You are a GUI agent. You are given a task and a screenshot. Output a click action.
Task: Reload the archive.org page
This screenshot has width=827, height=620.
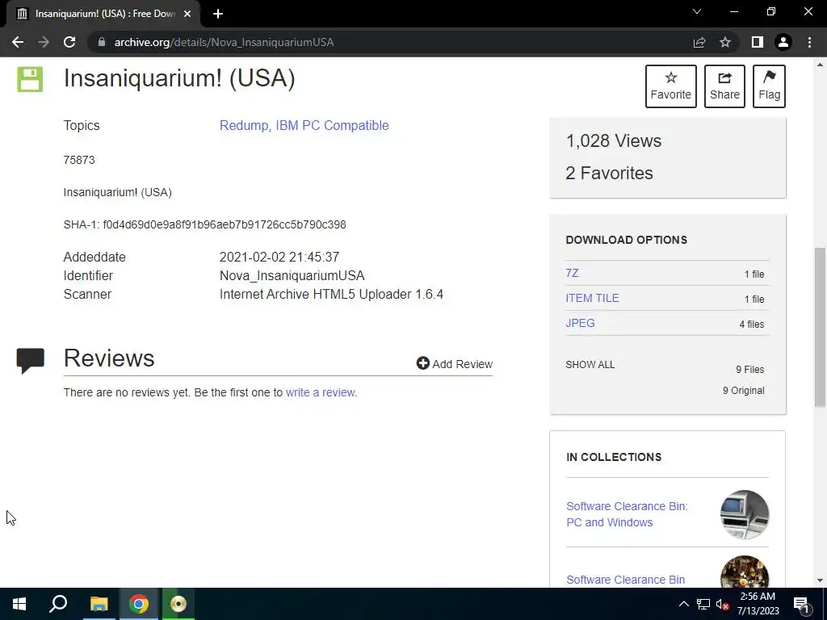click(69, 42)
